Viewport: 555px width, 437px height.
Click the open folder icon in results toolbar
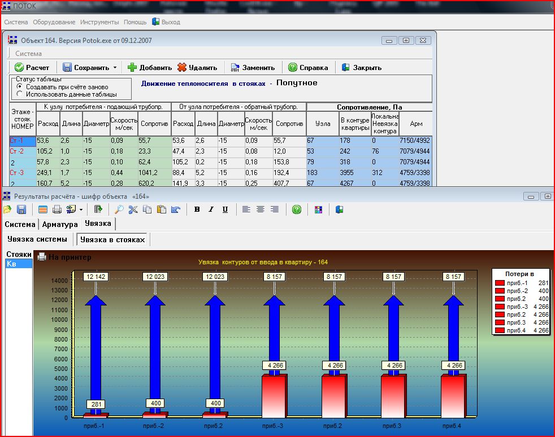click(x=7, y=209)
